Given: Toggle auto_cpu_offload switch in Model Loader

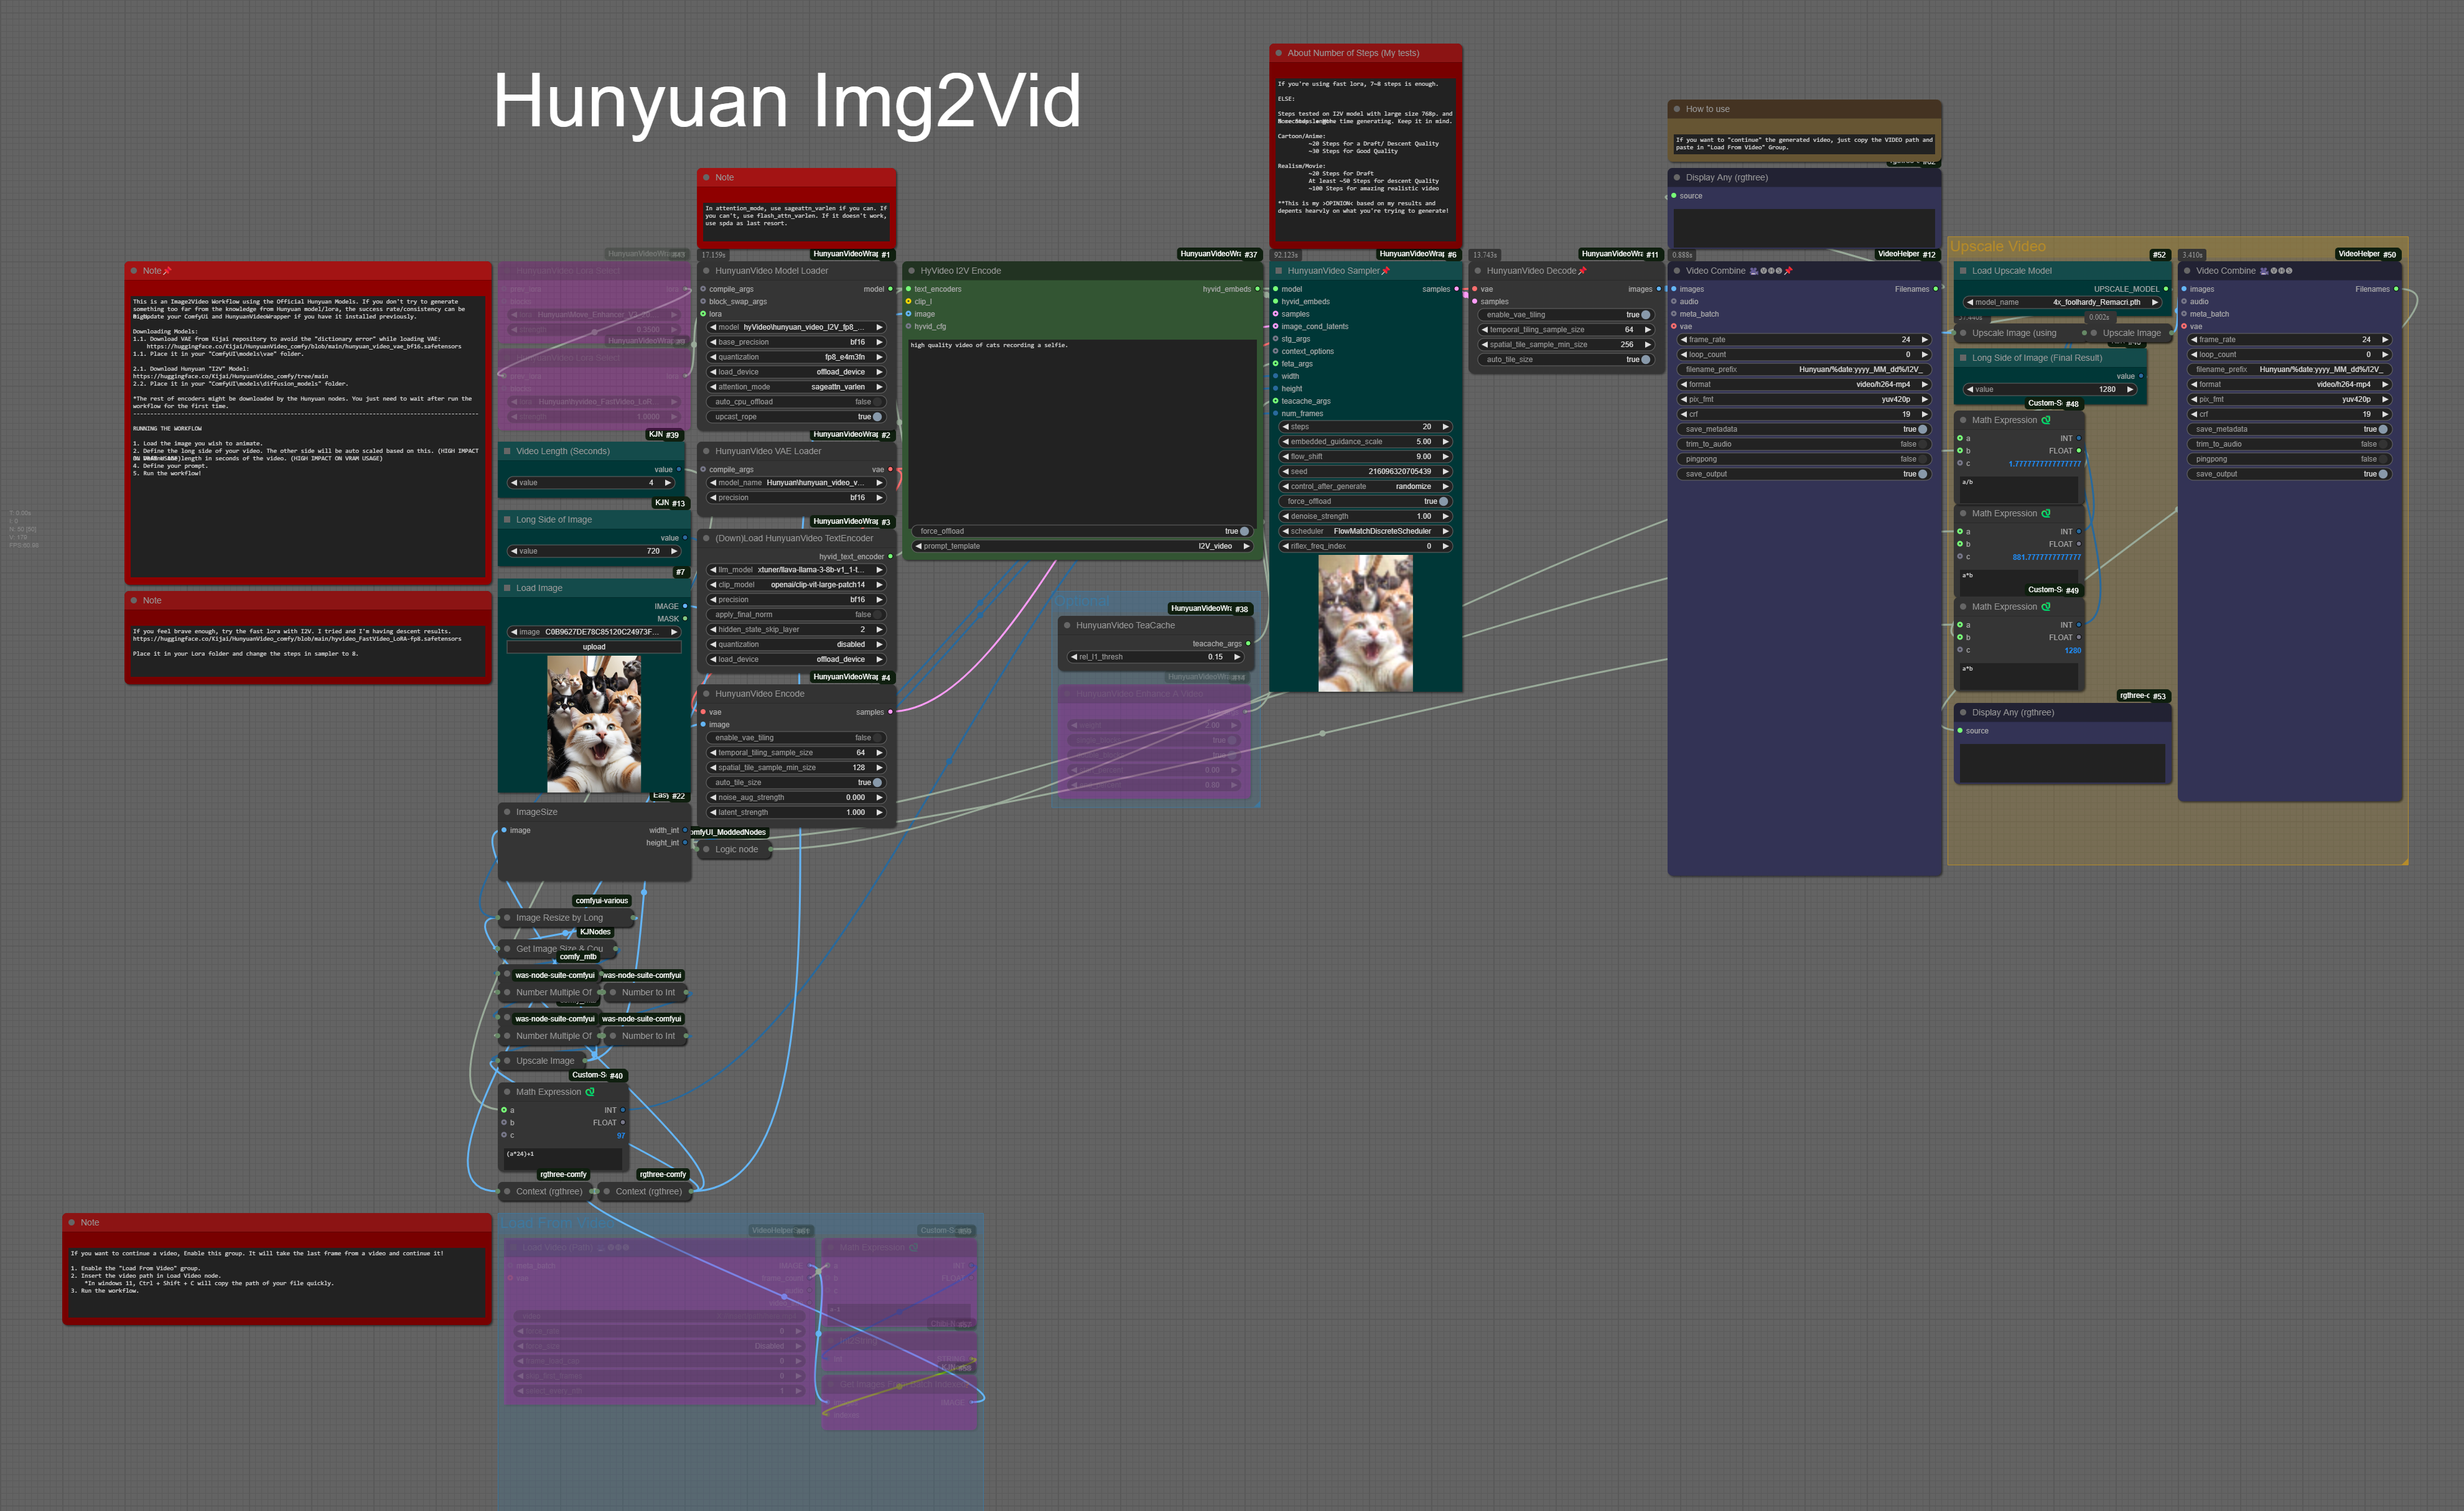Looking at the screenshot, I should click(877, 402).
